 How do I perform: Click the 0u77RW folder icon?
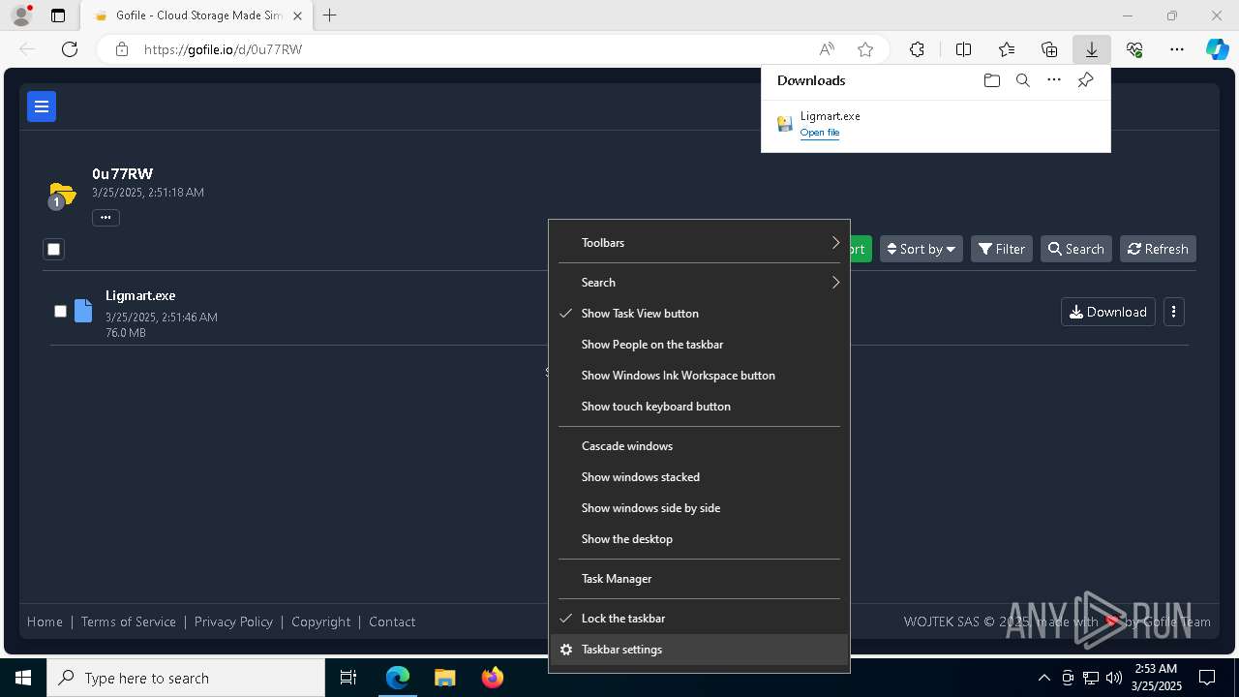62,195
